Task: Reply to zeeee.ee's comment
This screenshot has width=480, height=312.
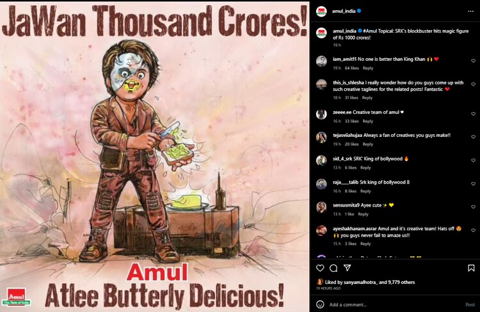Action: [x=367, y=121]
